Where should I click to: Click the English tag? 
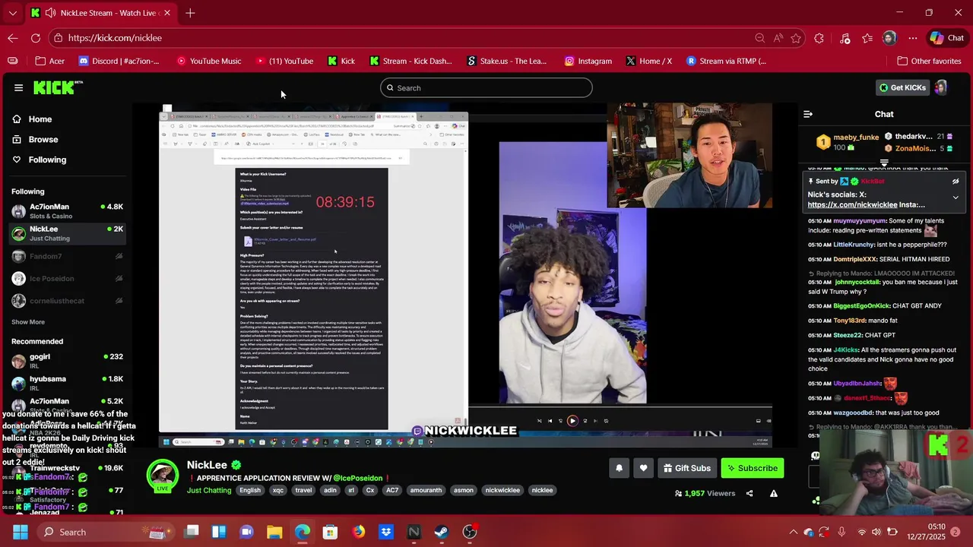tap(250, 491)
